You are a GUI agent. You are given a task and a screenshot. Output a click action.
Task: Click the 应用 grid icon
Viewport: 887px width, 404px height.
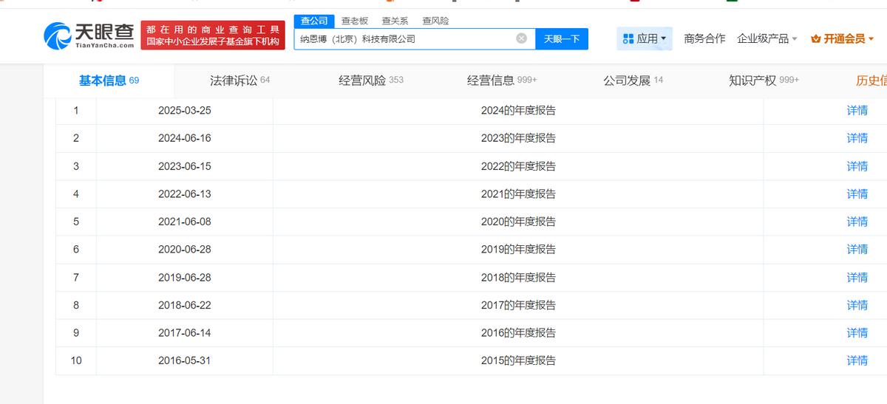pos(628,38)
